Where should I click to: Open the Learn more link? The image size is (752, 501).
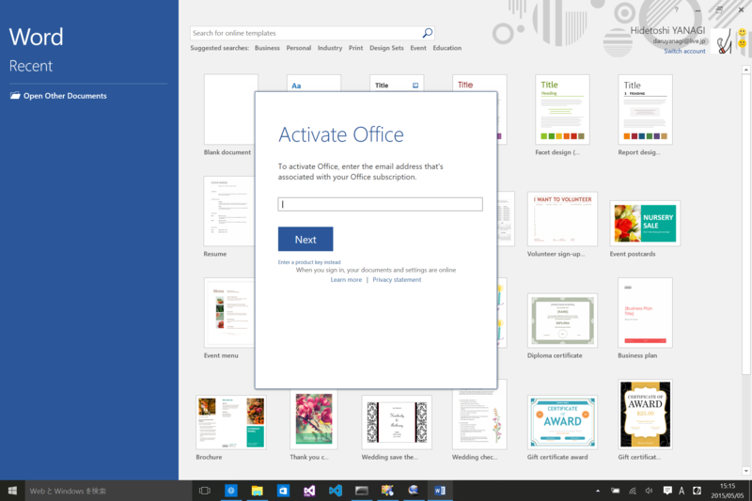click(346, 279)
